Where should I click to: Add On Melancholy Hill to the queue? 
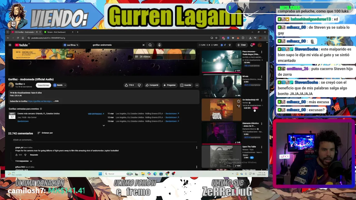[238, 106]
